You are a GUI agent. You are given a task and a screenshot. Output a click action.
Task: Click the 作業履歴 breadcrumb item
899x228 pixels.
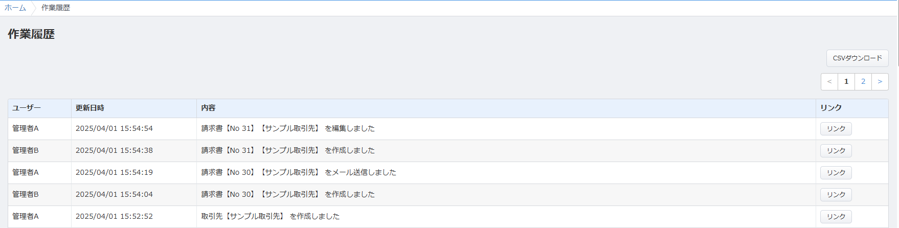(56, 8)
